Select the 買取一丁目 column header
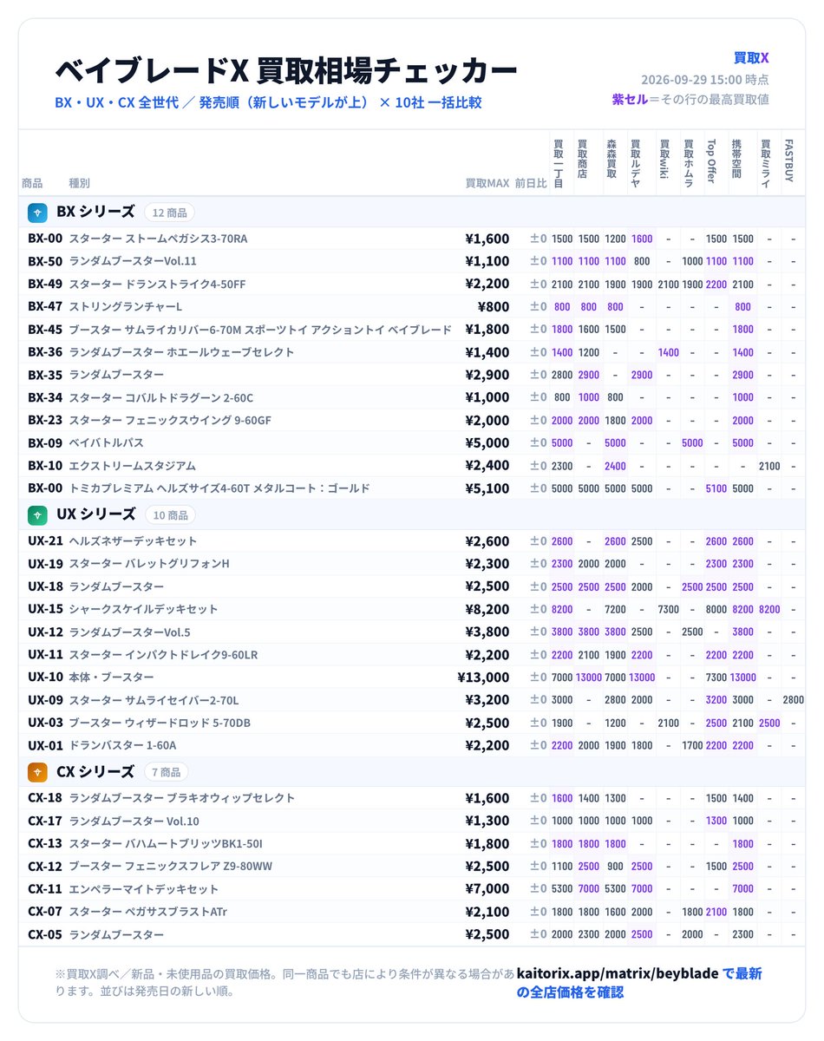 coord(559,163)
